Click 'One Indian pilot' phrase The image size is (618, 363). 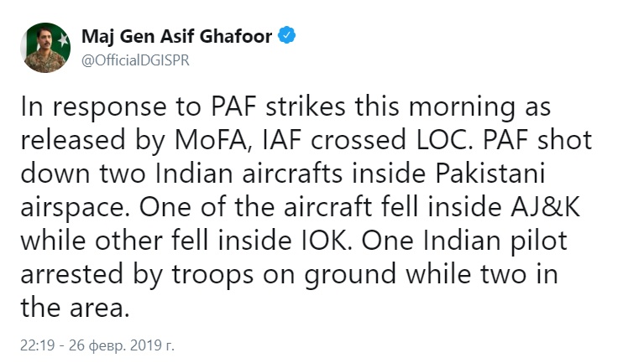click(x=464, y=241)
